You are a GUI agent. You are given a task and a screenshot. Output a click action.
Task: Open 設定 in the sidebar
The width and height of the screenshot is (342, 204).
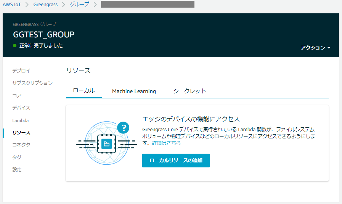(17, 170)
